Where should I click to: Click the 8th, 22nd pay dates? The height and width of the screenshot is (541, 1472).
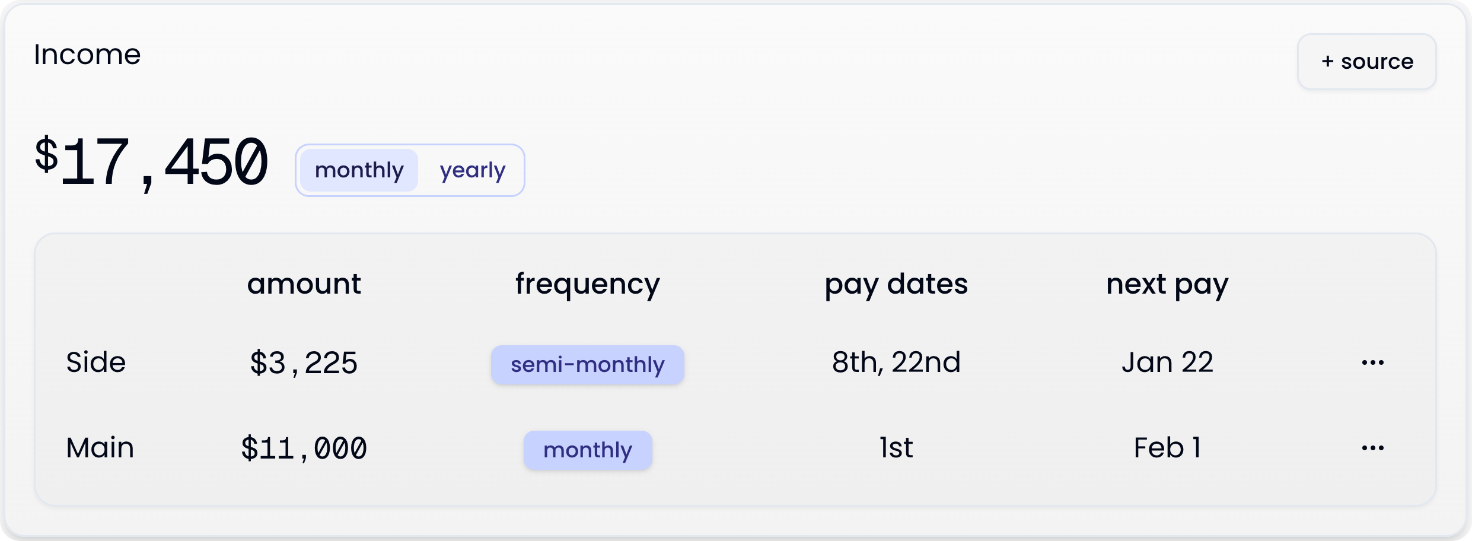pyautogui.click(x=896, y=362)
